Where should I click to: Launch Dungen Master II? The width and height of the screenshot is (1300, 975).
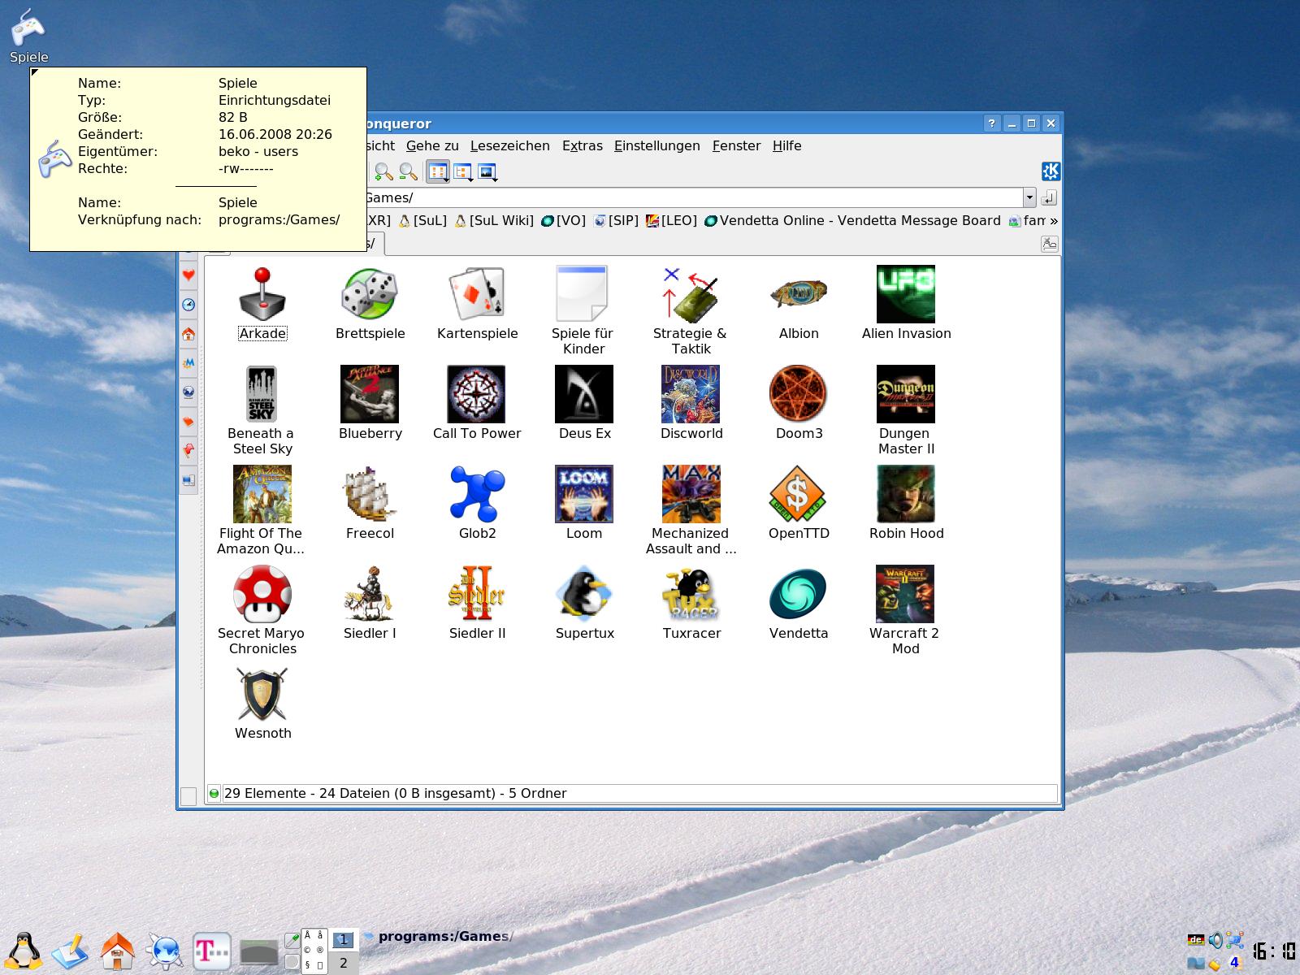pyautogui.click(x=906, y=410)
